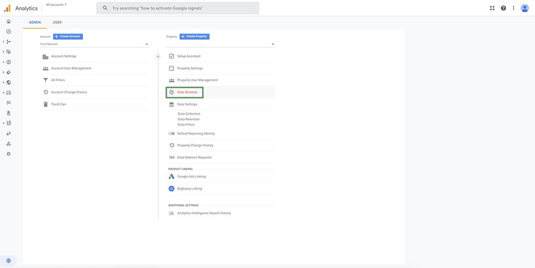Click the Analytics logo
This screenshot has height=268, width=535.
click(x=7, y=8)
